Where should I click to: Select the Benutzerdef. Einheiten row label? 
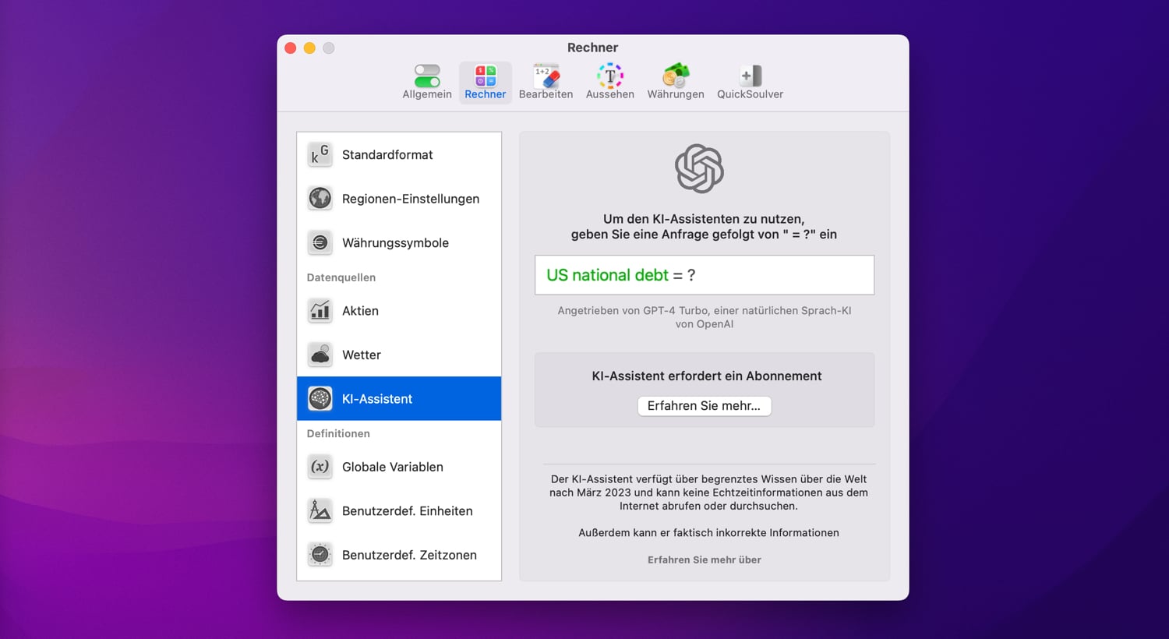[408, 510]
